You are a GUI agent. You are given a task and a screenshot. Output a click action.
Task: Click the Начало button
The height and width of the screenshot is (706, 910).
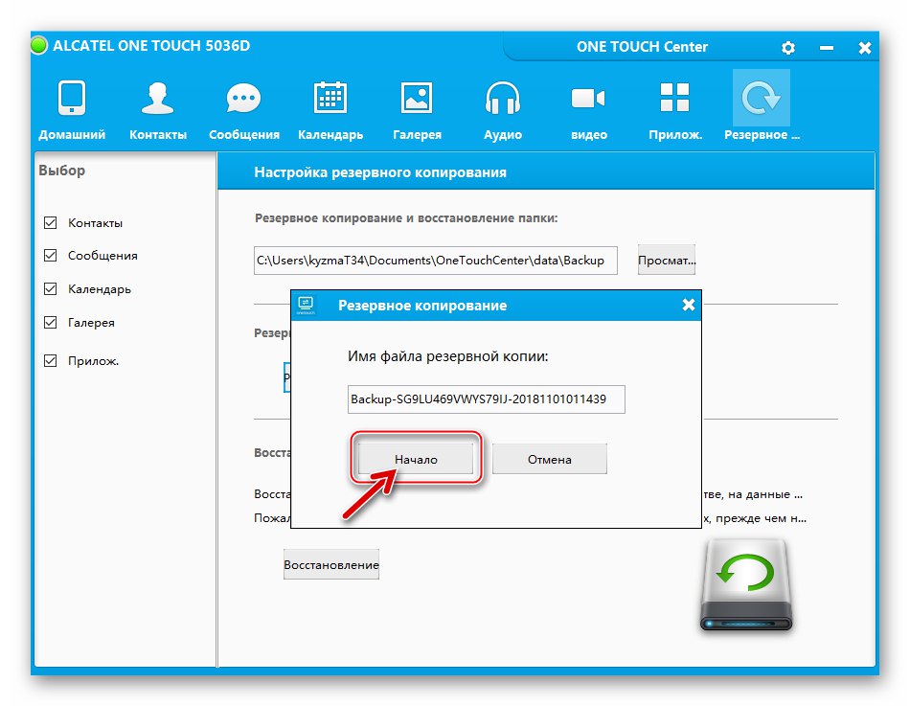(416, 459)
